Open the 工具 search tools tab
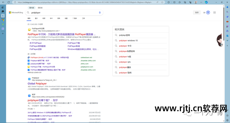Image resolution: width=230 pixels, height=123 pixels. (83, 18)
